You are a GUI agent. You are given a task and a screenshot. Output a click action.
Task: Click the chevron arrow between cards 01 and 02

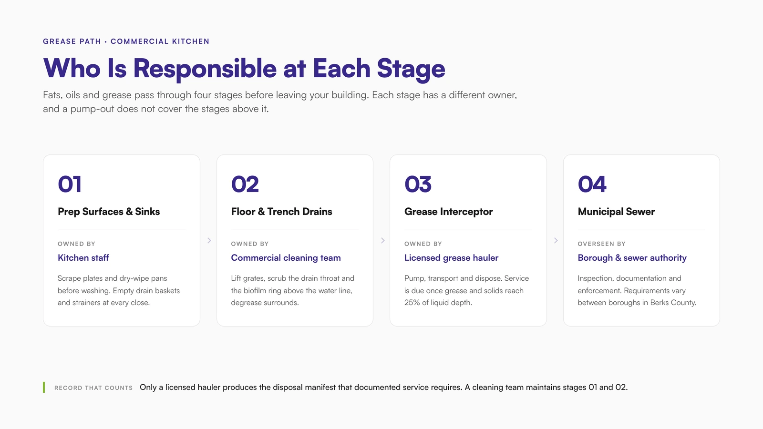coord(209,241)
